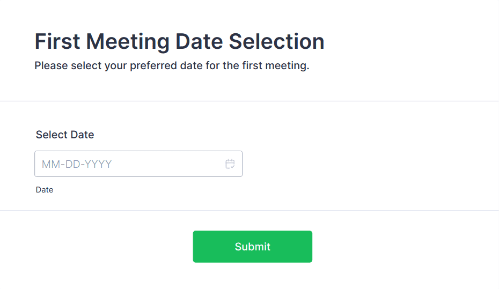
Task: Click the MM-DD-YYYY date input field
Action: click(x=129, y=164)
